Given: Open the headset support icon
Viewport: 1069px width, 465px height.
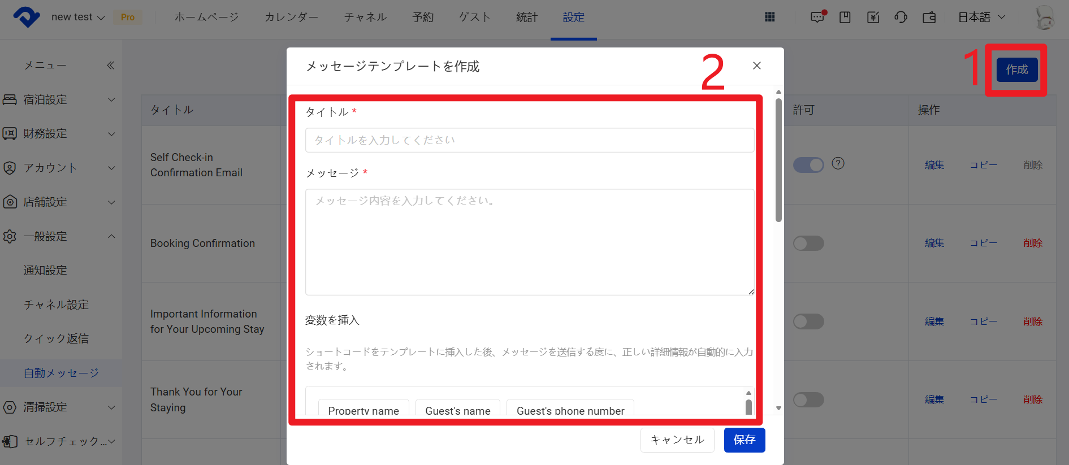Looking at the screenshot, I should (901, 17).
